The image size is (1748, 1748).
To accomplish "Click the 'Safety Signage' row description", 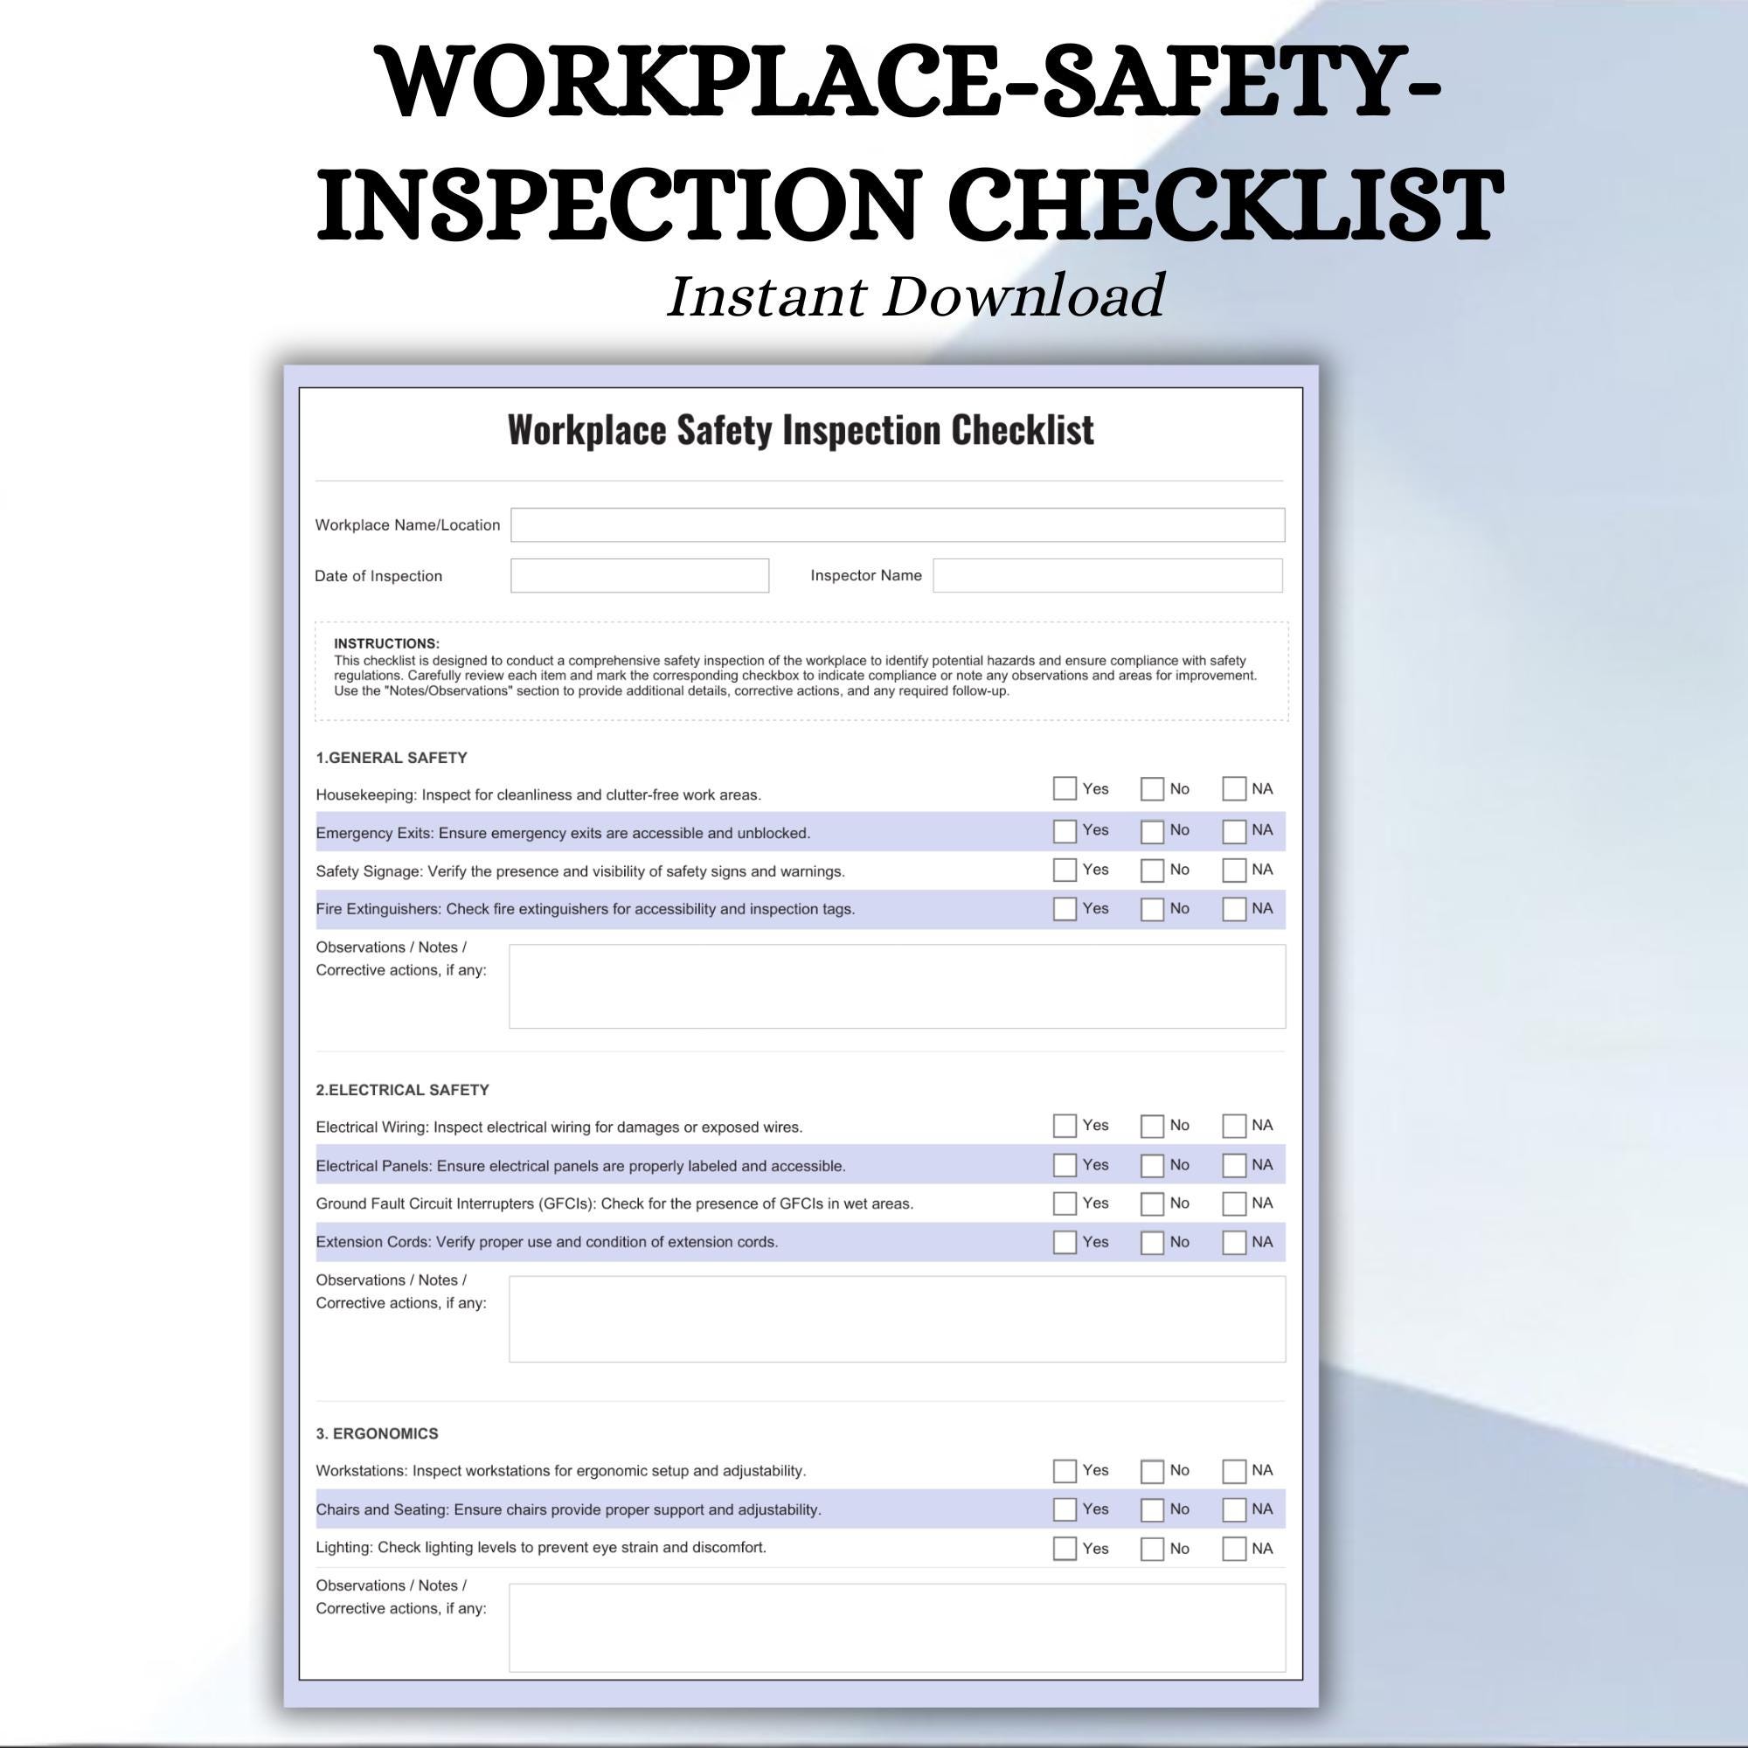I will click(x=580, y=871).
